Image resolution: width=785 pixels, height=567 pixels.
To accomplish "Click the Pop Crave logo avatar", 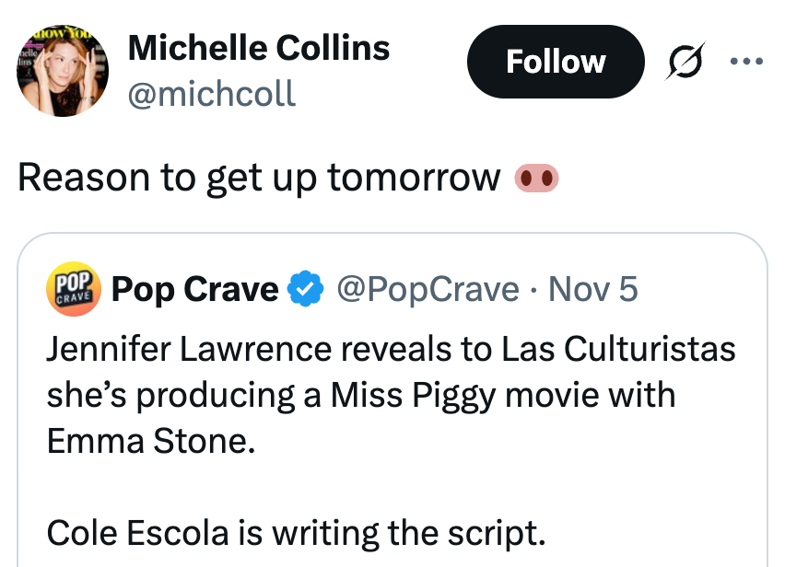I will (72, 291).
